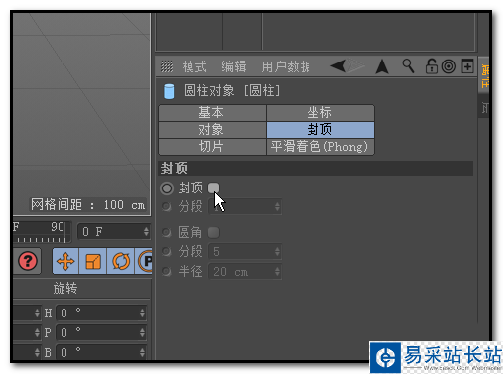Switch to the 平滑着色(Phong) tab

click(x=320, y=147)
